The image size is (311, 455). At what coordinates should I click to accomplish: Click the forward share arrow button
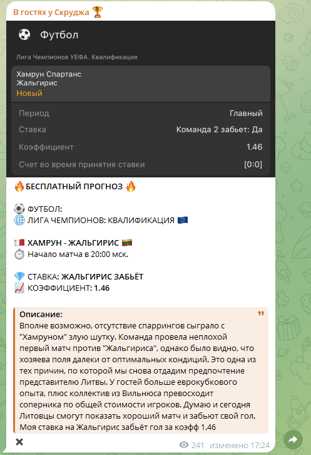[293, 439]
